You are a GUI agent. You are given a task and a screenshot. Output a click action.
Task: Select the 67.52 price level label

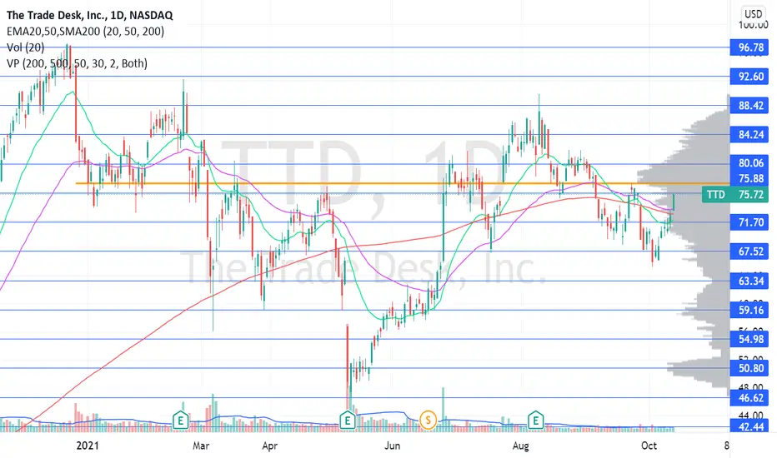[749, 251]
